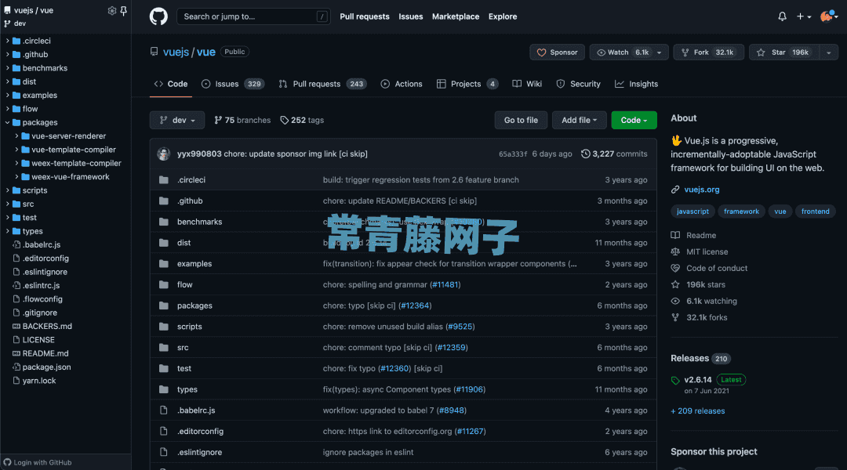Open the Insights tab
This screenshot has width=847, height=470.
tap(636, 84)
